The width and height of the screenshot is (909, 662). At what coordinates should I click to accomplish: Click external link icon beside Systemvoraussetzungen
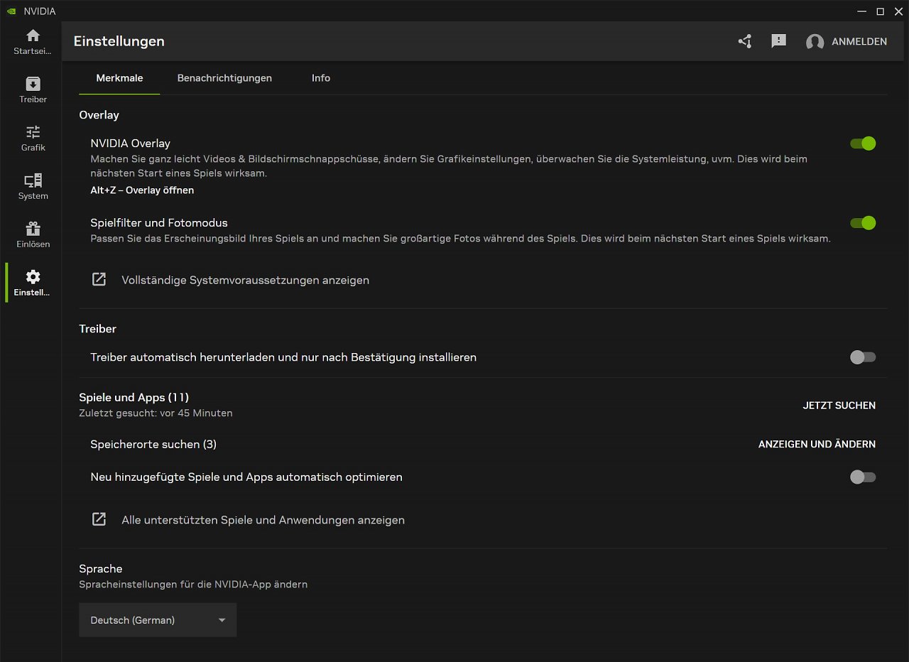point(99,279)
